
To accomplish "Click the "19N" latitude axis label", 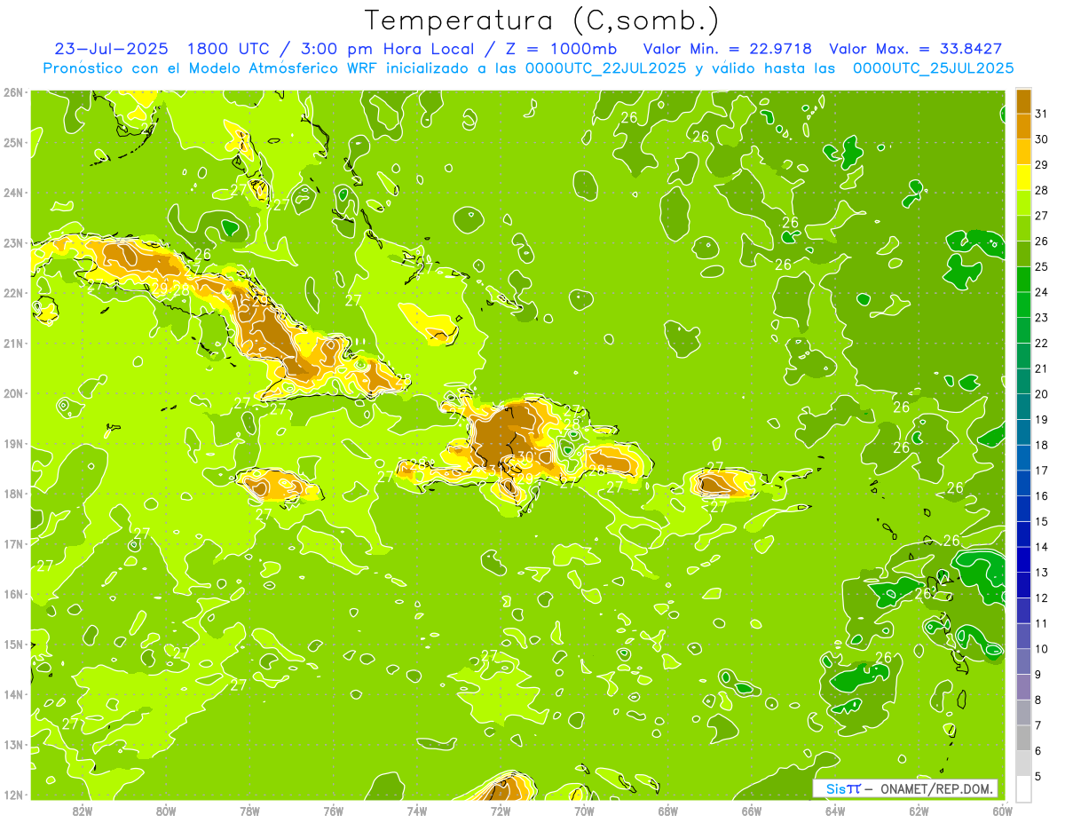I will [13, 443].
